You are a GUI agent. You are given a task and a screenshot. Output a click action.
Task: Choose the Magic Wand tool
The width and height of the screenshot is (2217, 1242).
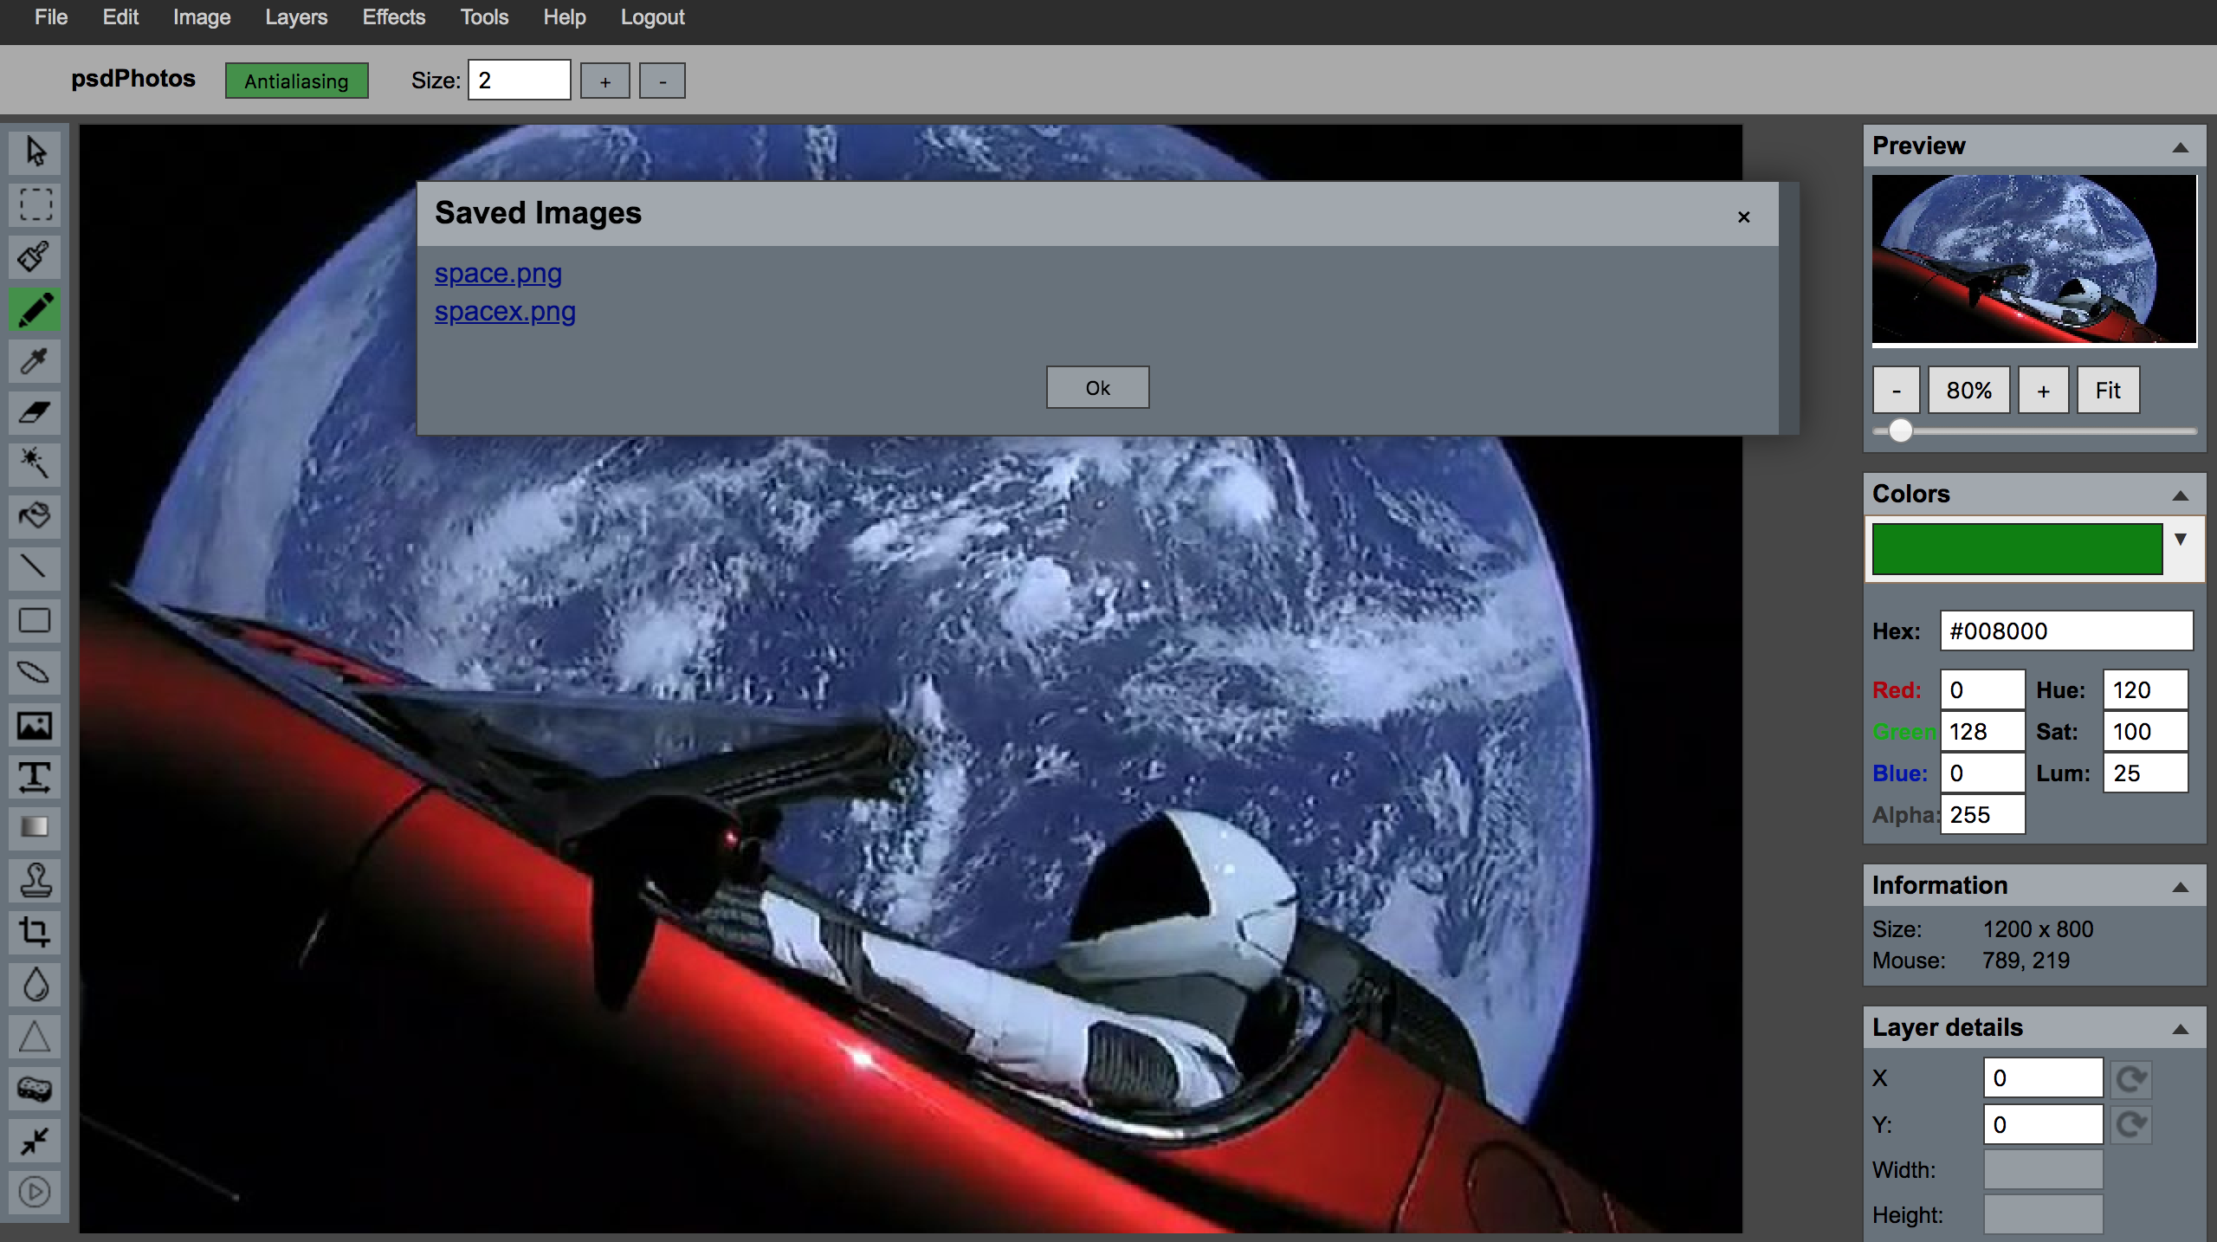point(35,463)
